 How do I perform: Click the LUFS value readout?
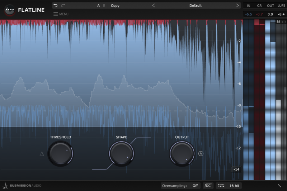[x=281, y=14]
